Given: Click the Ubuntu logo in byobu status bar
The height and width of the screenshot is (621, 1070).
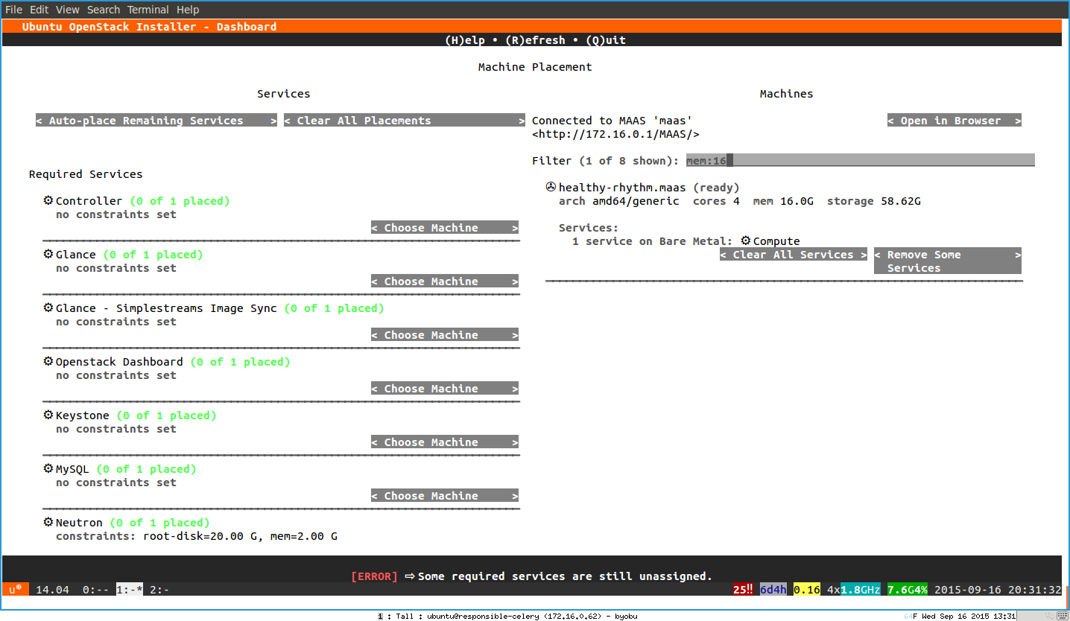Looking at the screenshot, I should (16, 589).
